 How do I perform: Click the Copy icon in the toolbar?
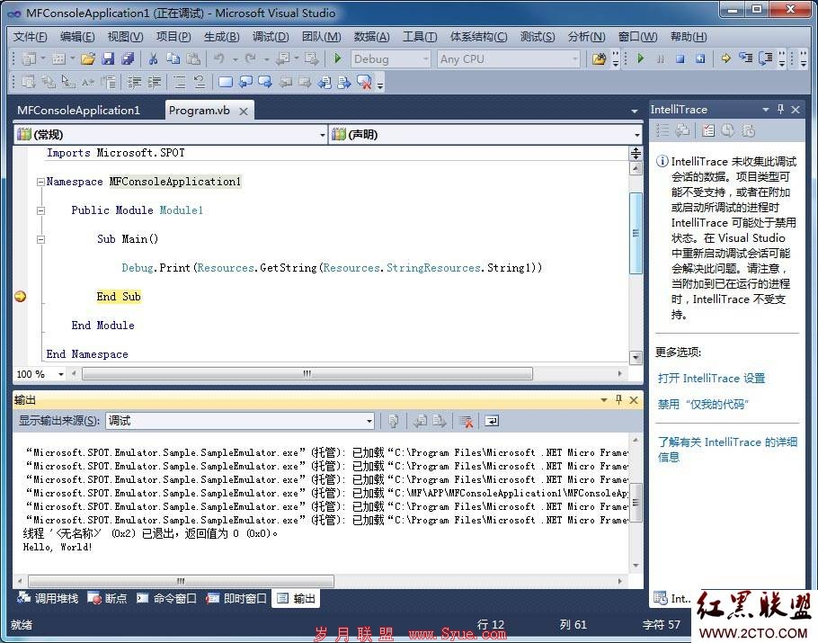tap(173, 58)
